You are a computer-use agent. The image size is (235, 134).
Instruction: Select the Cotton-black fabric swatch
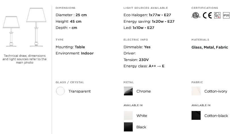tap(196, 116)
